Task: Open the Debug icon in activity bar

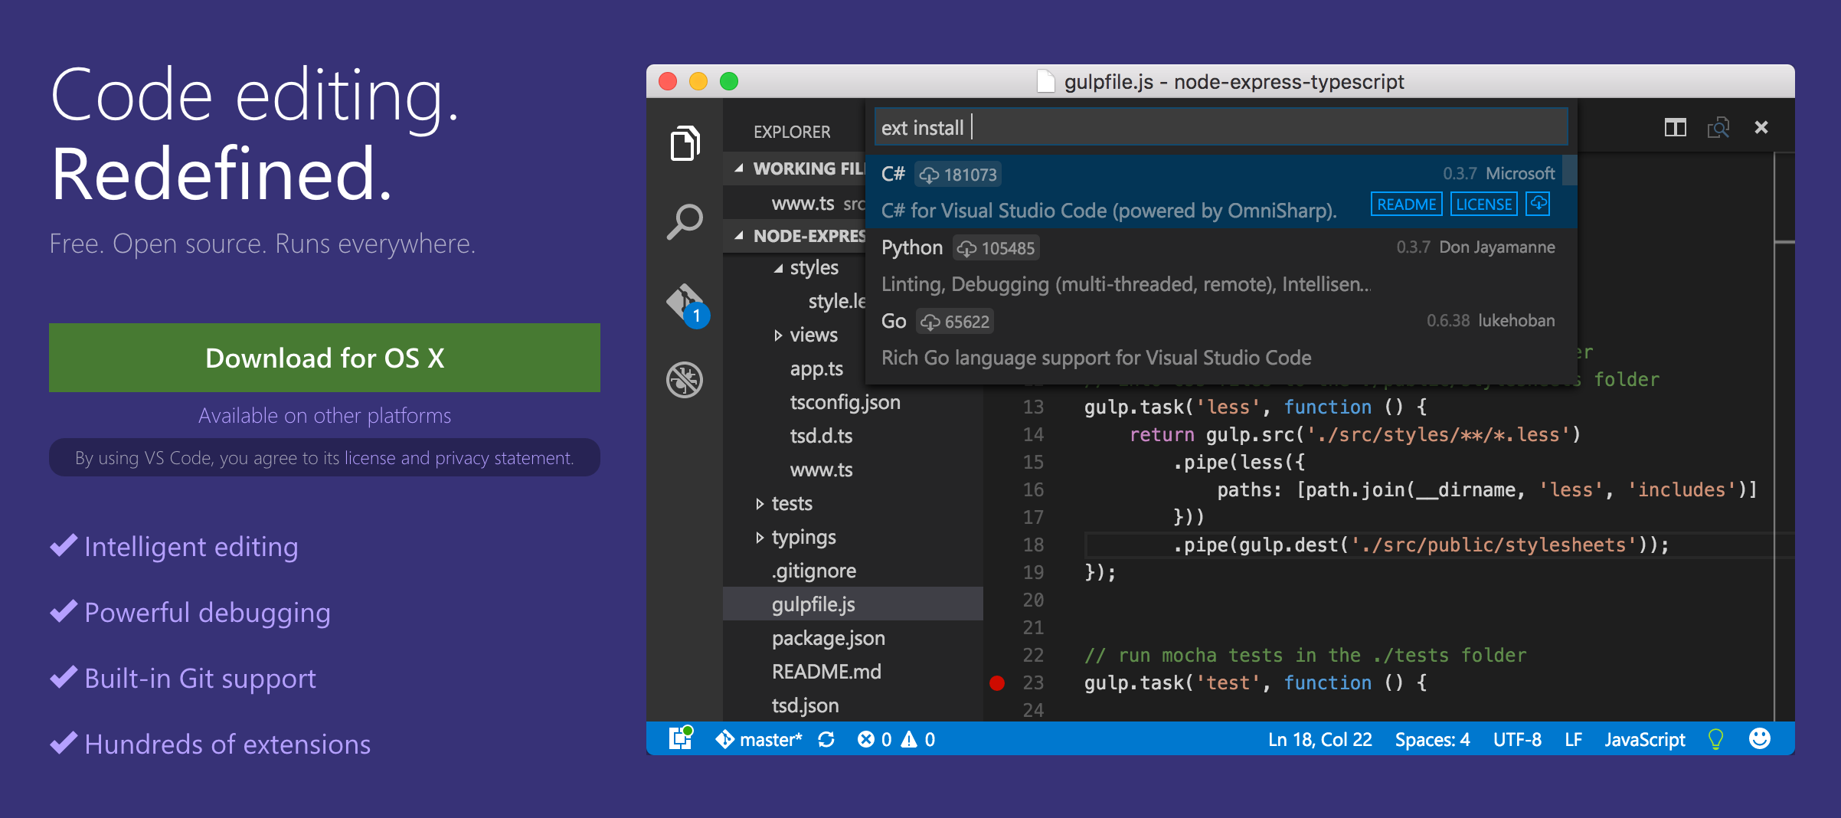Action: tap(685, 380)
